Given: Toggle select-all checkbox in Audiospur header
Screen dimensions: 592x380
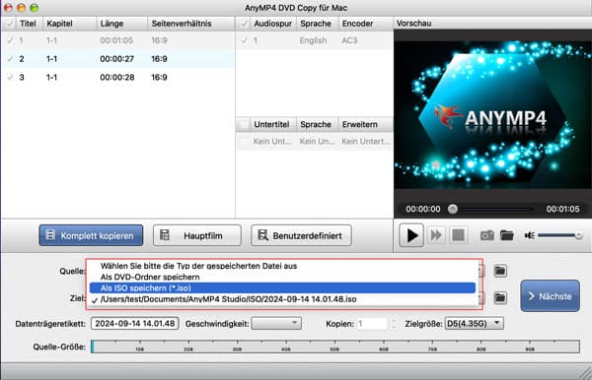Looking at the screenshot, I should (x=245, y=24).
